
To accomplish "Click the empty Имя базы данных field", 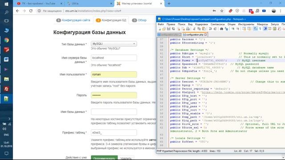I will [x=114, y=112].
